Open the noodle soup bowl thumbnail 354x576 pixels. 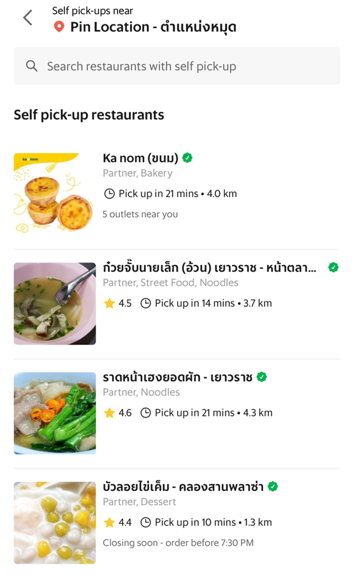(x=55, y=304)
